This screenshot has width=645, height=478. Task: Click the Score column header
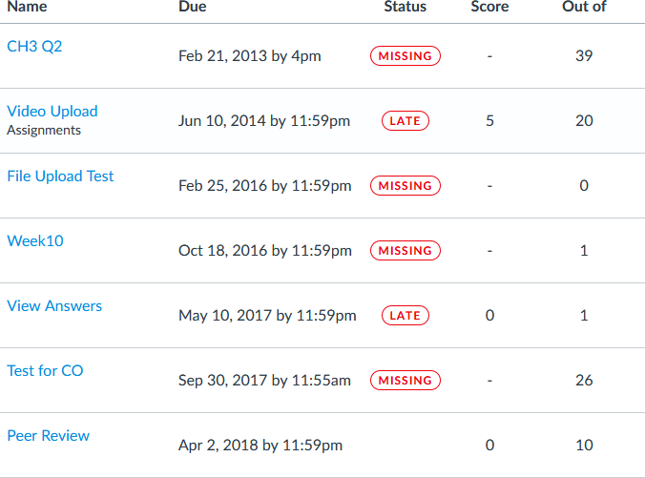489,7
